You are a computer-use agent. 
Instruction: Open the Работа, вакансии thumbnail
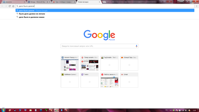[109, 80]
